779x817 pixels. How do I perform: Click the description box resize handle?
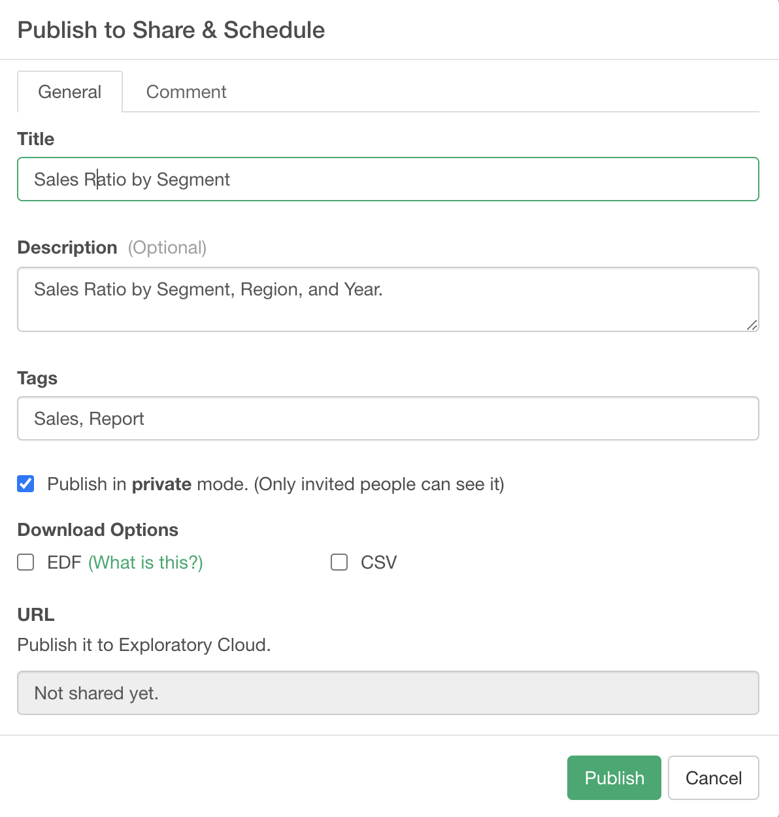[x=752, y=325]
